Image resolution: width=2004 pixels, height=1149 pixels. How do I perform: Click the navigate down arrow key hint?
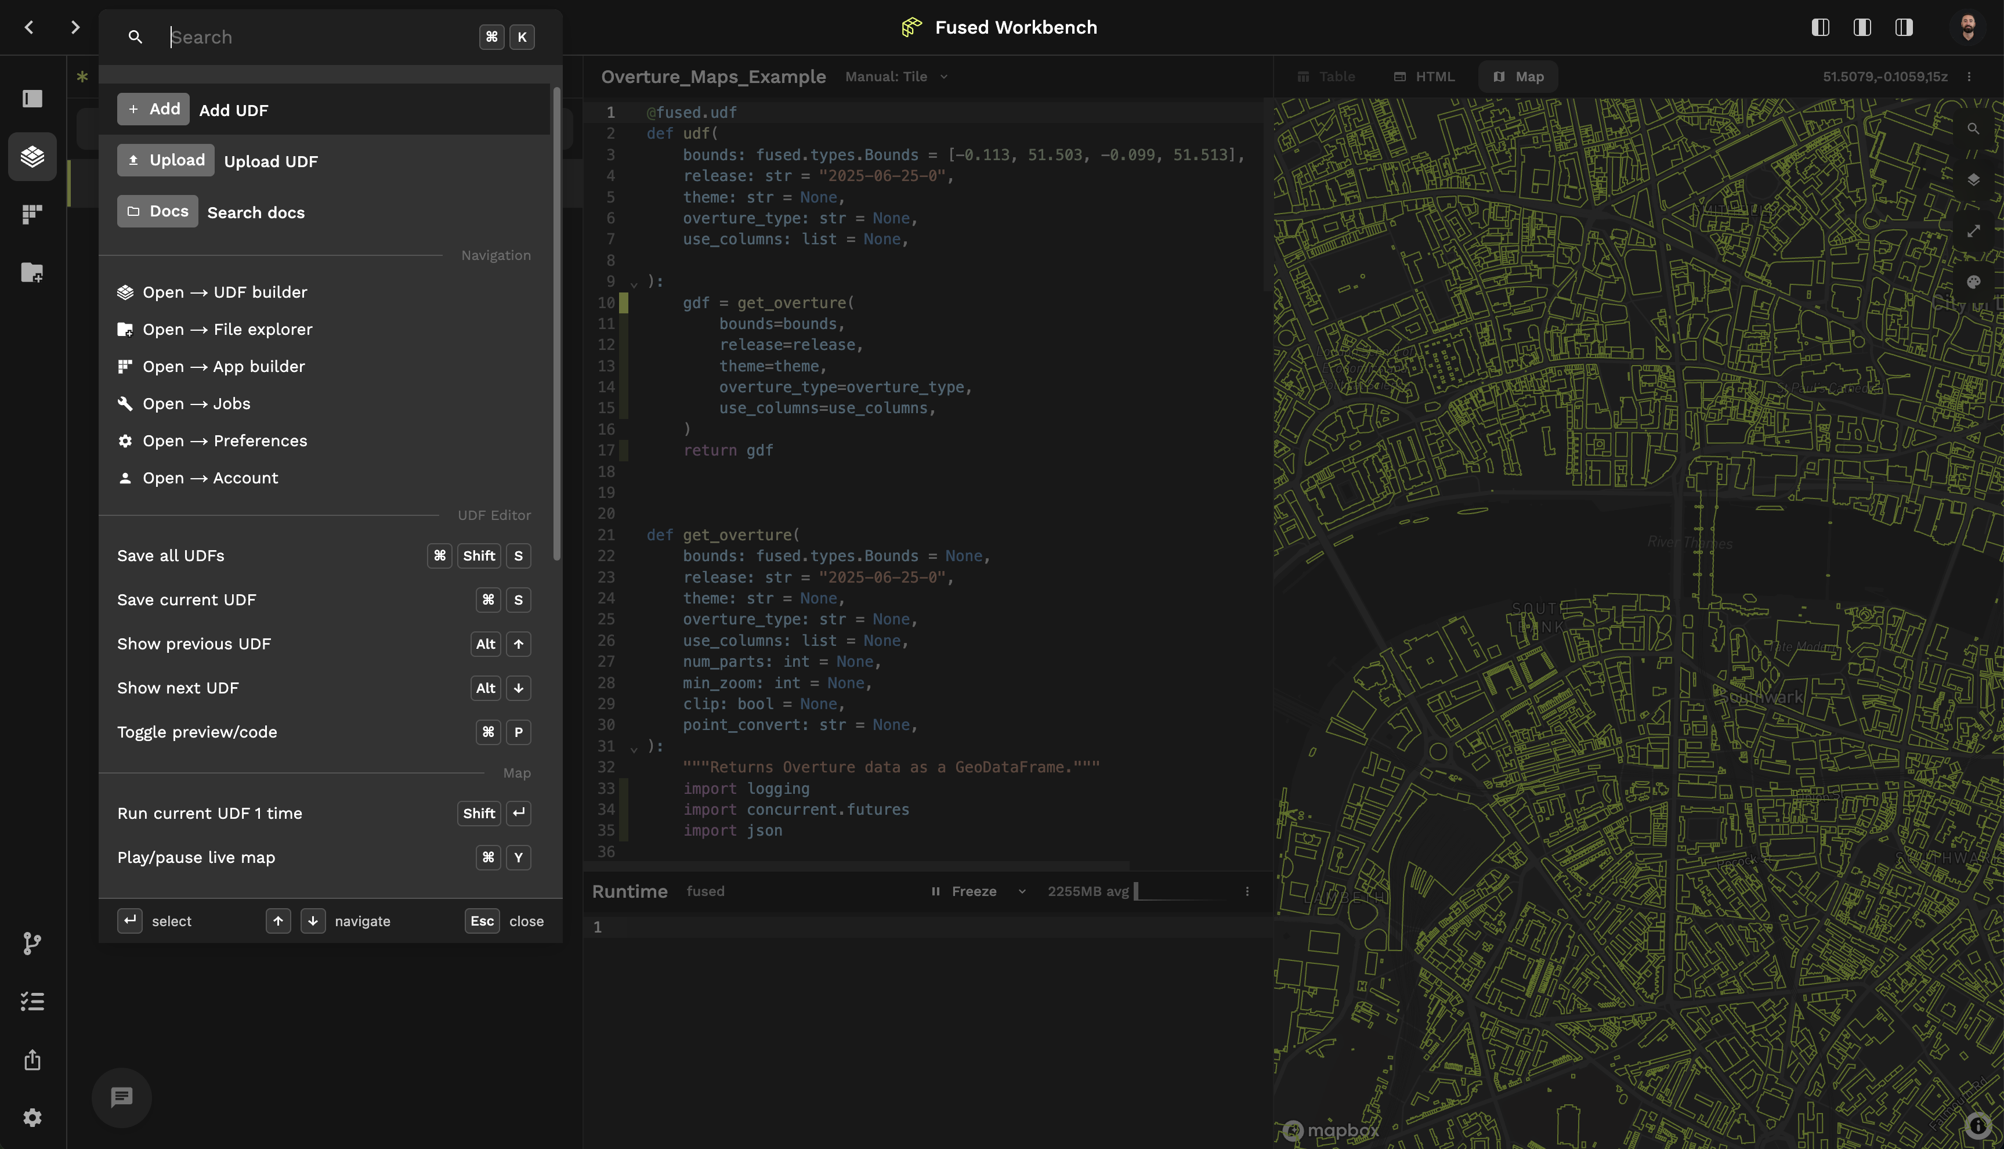pyautogui.click(x=312, y=921)
